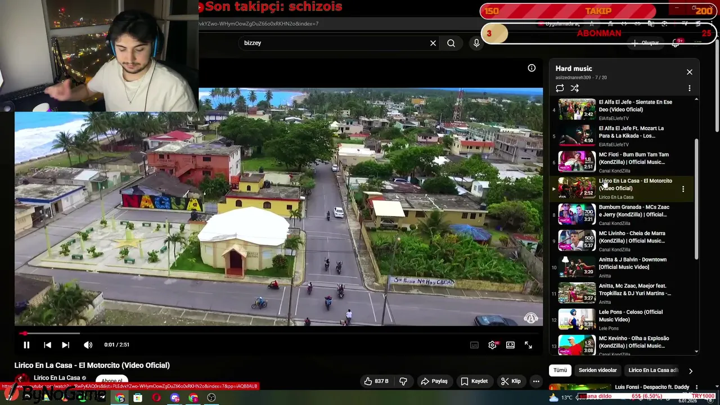Open the player settings gear
Viewport: 720px width, 405px height.
click(x=492, y=345)
